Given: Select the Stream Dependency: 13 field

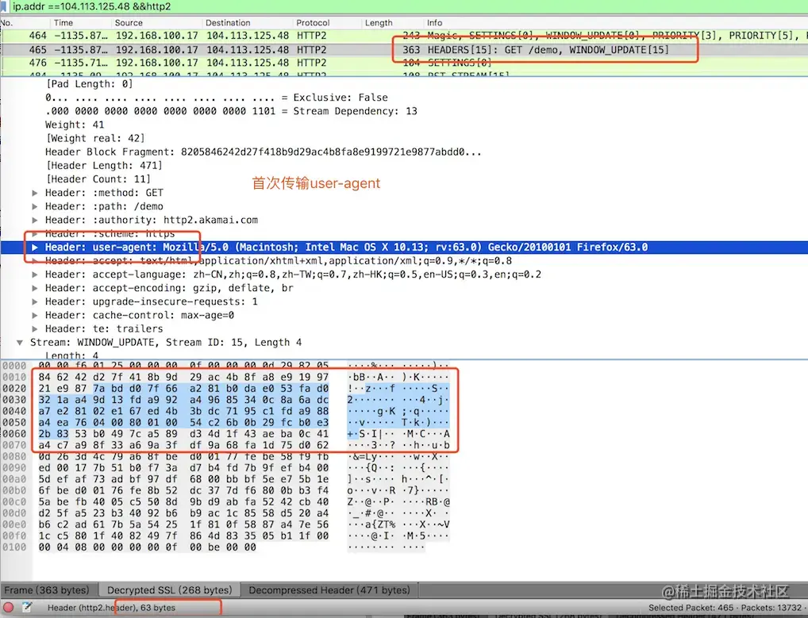Looking at the screenshot, I should coord(232,111).
